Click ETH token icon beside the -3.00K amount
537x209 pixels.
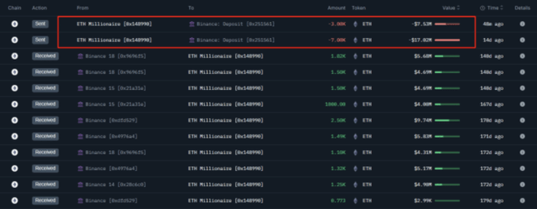[355, 24]
